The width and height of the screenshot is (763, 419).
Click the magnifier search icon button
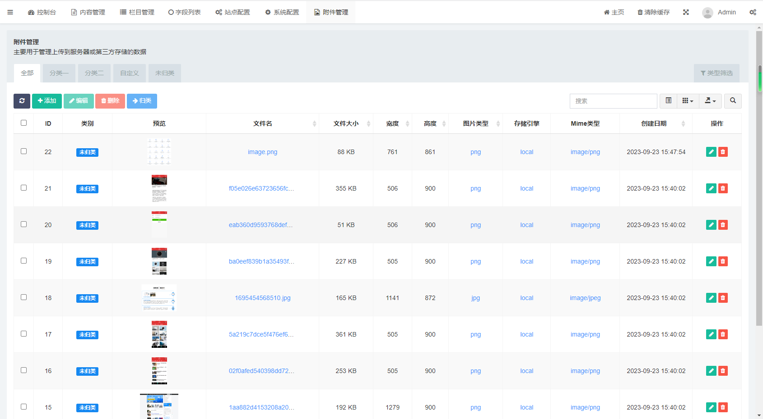click(x=733, y=101)
